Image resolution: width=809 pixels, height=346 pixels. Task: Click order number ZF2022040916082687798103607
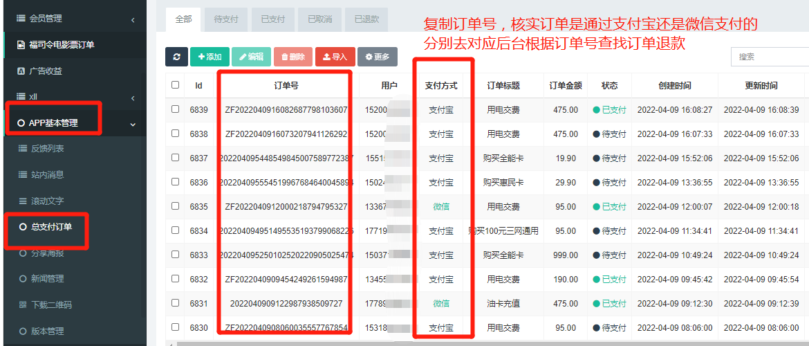coord(286,110)
